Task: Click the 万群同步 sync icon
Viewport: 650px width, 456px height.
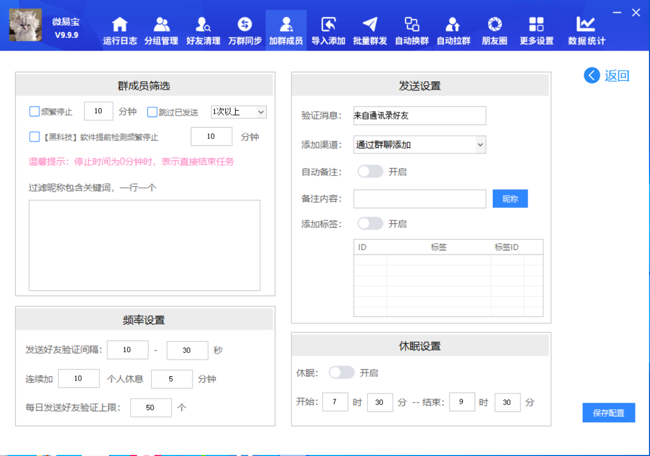Action: pyautogui.click(x=244, y=30)
